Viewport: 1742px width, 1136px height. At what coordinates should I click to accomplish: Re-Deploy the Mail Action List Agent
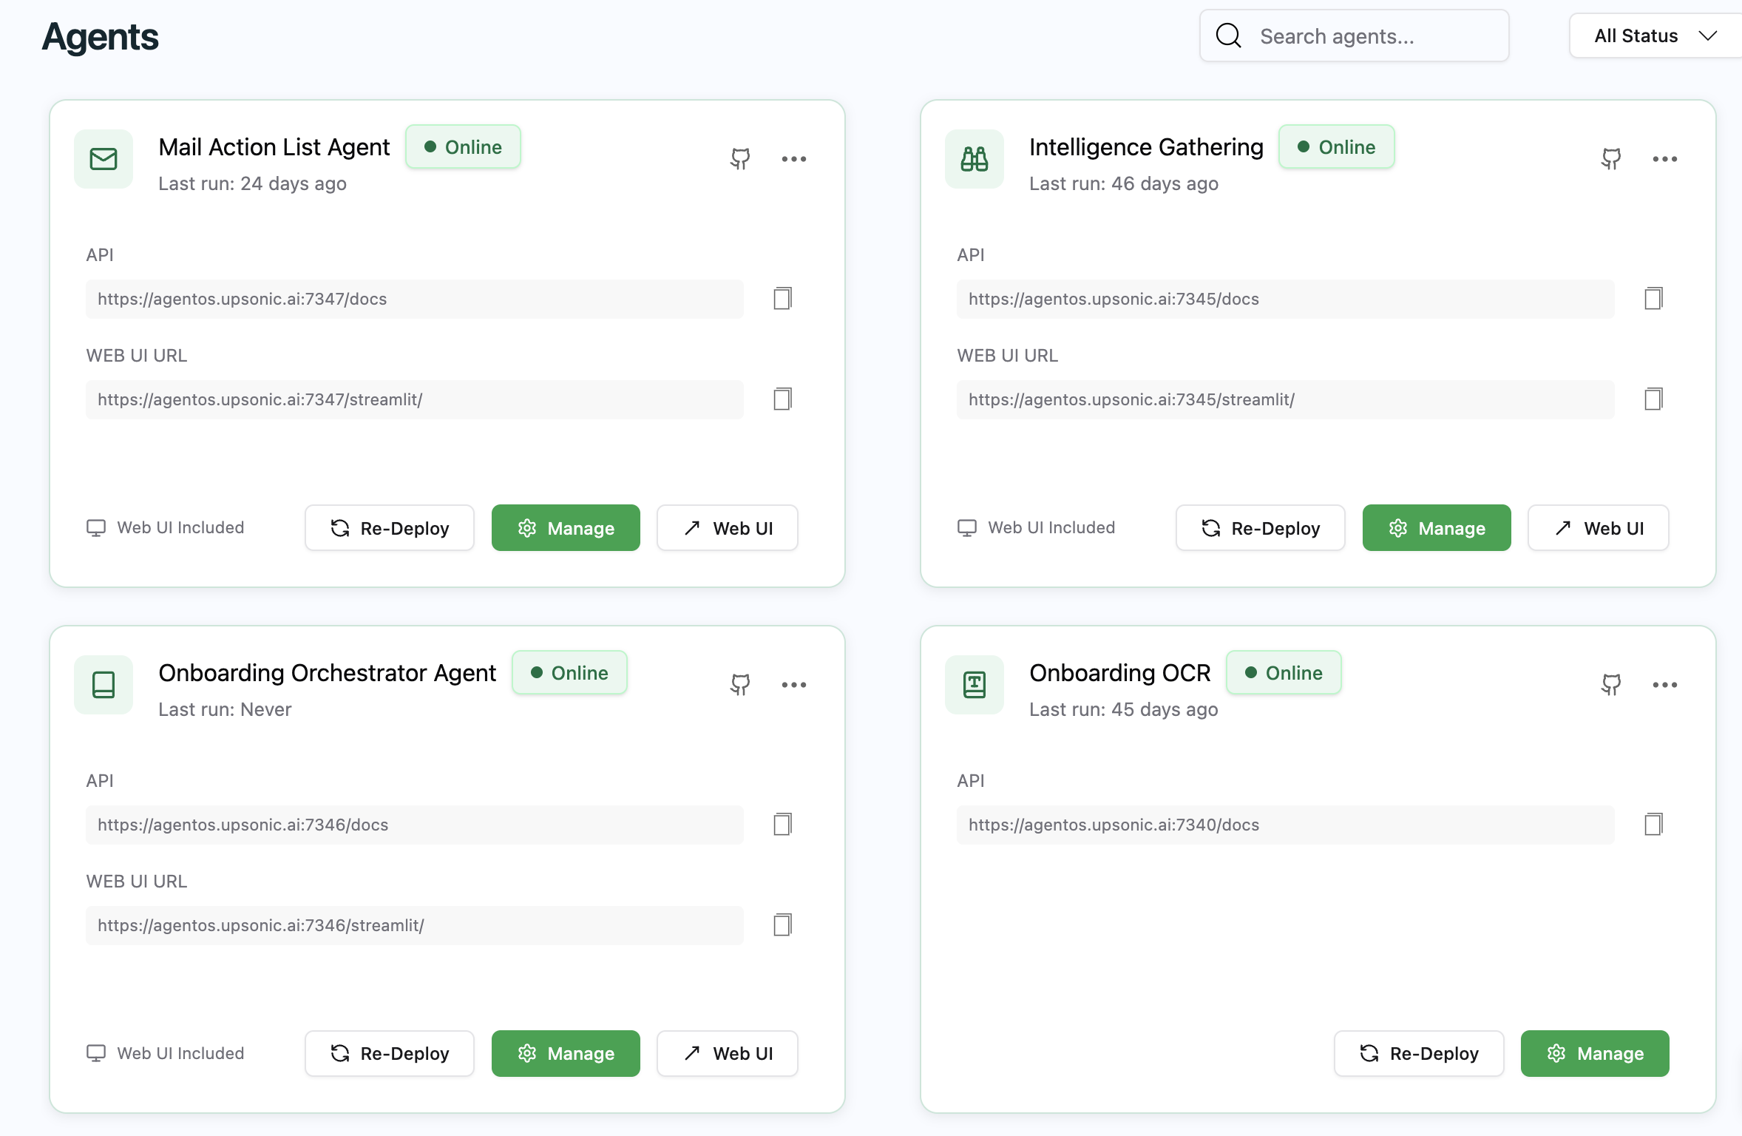(390, 528)
